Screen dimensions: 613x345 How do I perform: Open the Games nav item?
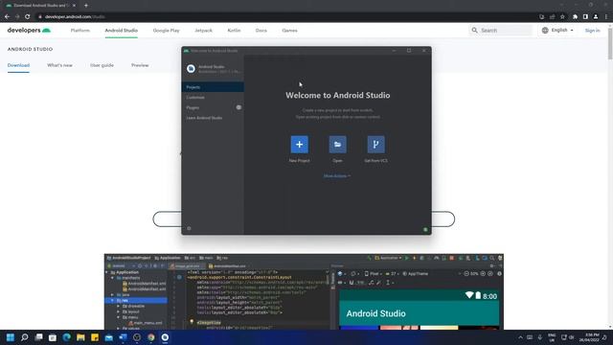(289, 30)
